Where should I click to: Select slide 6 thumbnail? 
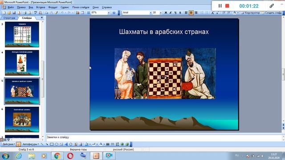click(22, 119)
